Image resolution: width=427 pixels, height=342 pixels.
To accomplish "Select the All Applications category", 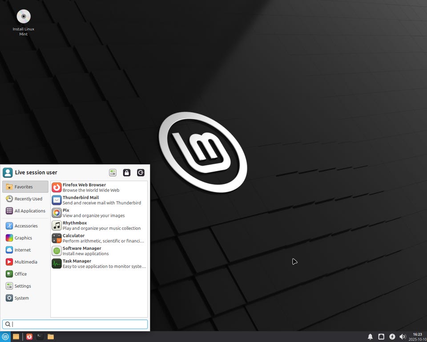I will coord(25,211).
